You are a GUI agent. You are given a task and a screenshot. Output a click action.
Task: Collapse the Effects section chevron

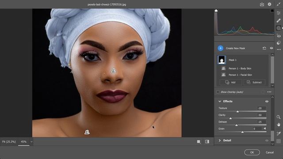[x=220, y=101]
